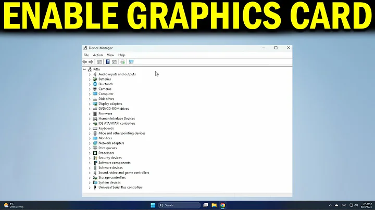Click the Riflo computer icon in tree
The width and height of the screenshot is (375, 210).
90,69
